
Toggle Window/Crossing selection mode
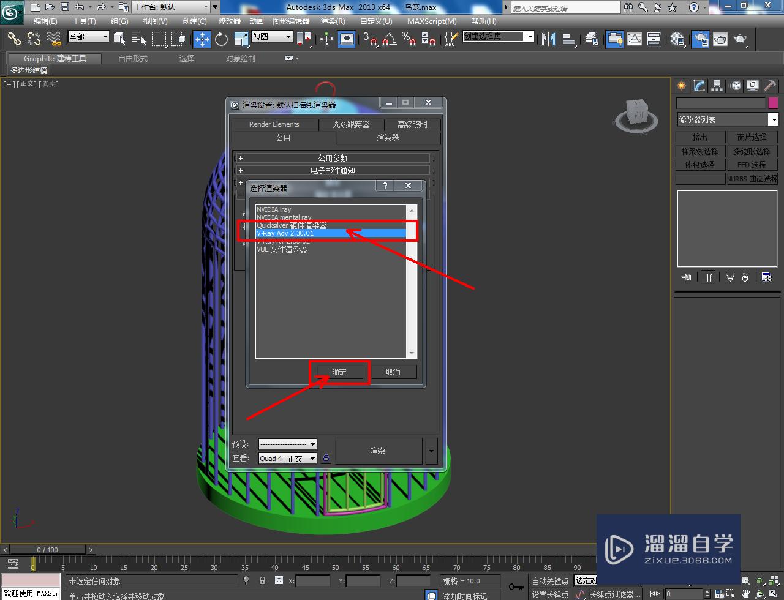click(x=179, y=39)
